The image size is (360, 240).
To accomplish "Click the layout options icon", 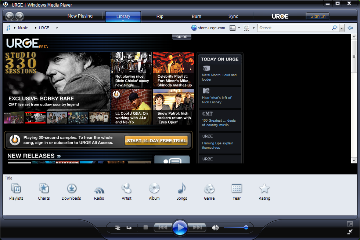I will pos(233,28).
